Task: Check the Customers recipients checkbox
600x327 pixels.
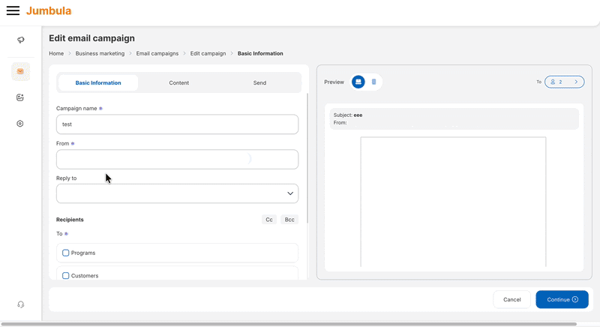Action: point(66,275)
